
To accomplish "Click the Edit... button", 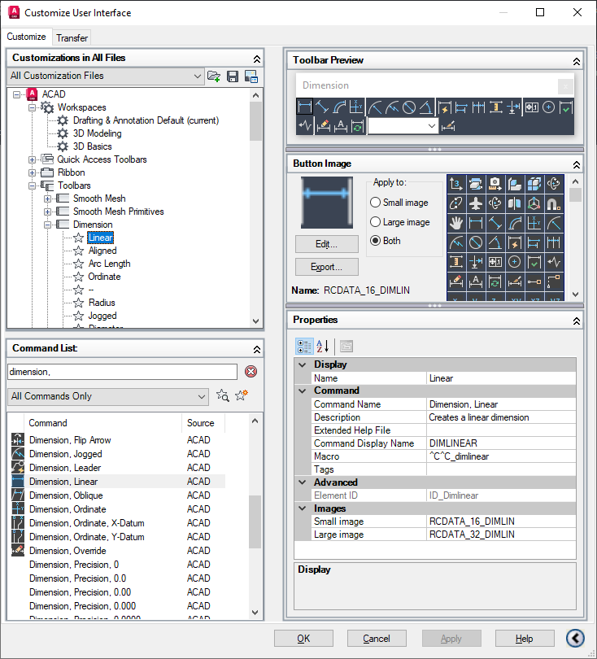I will (x=326, y=244).
